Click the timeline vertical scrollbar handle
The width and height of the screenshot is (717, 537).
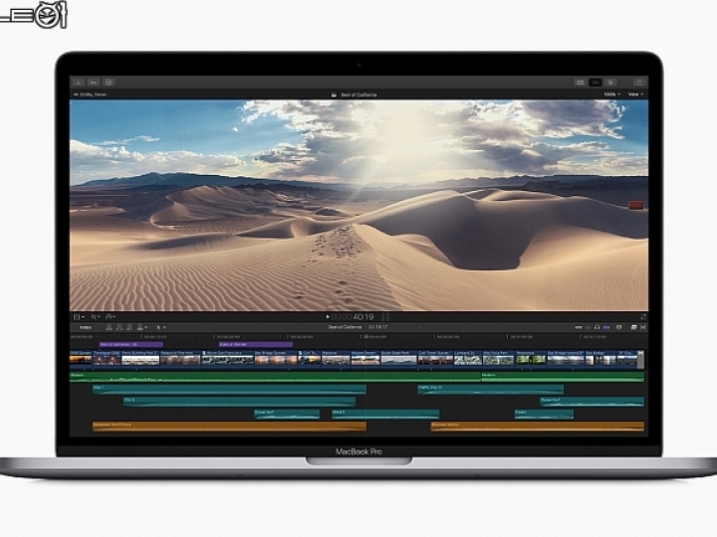click(640, 360)
